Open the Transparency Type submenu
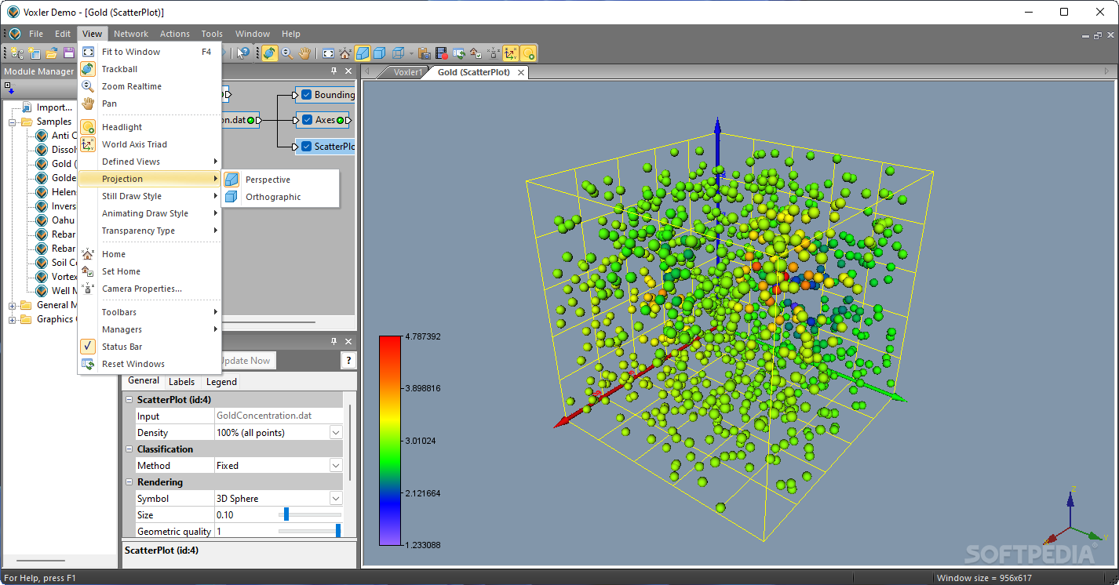The width and height of the screenshot is (1119, 585). click(149, 231)
